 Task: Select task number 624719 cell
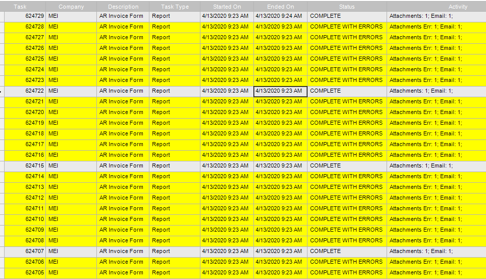[x=25, y=123]
